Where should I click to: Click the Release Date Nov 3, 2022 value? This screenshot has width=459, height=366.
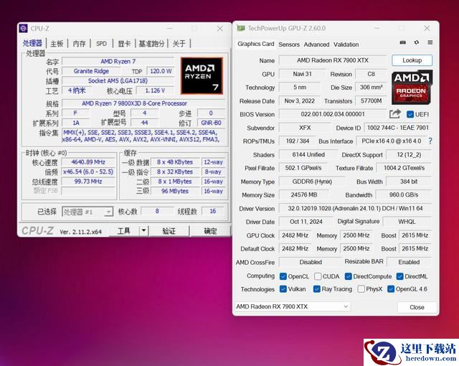click(x=299, y=101)
